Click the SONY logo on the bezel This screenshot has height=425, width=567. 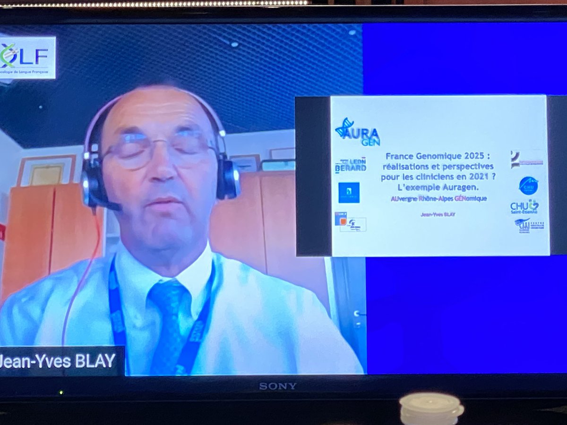tap(278, 386)
